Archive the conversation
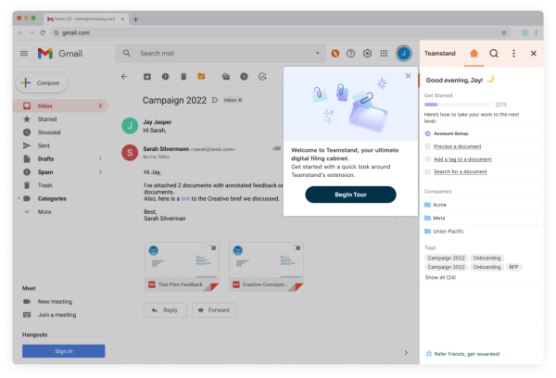 [147, 76]
